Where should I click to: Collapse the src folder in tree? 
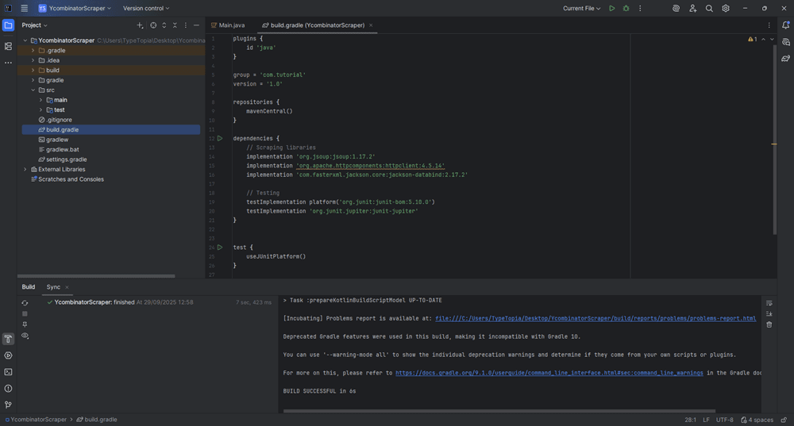[x=33, y=90]
